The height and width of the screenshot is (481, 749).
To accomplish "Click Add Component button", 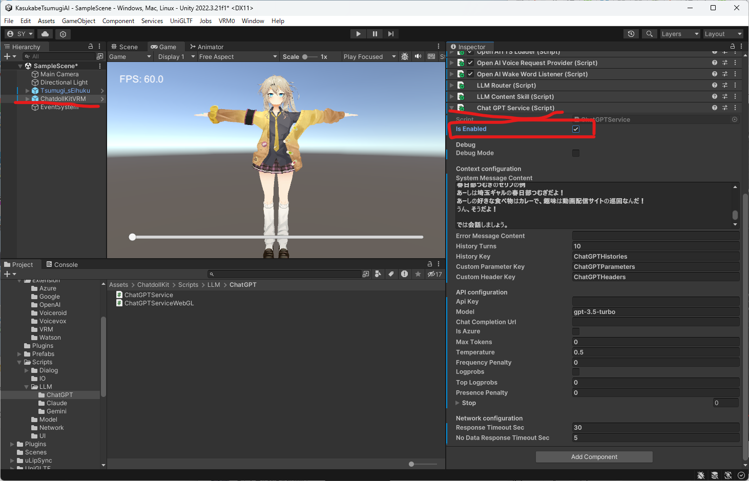I will (594, 457).
